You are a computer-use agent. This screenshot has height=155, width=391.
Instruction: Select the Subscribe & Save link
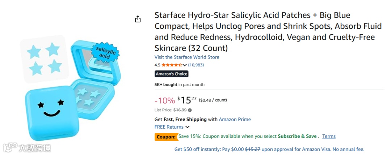[x=297, y=136]
